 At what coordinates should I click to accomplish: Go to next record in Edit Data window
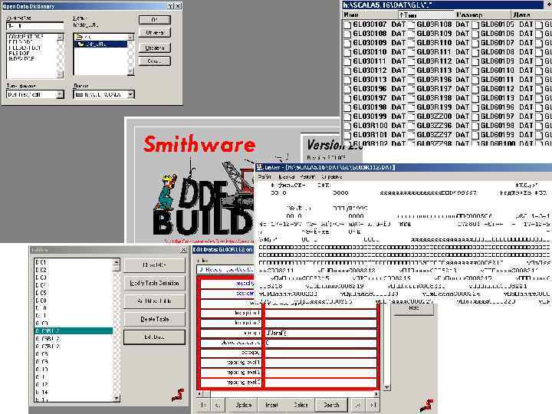click(358, 405)
